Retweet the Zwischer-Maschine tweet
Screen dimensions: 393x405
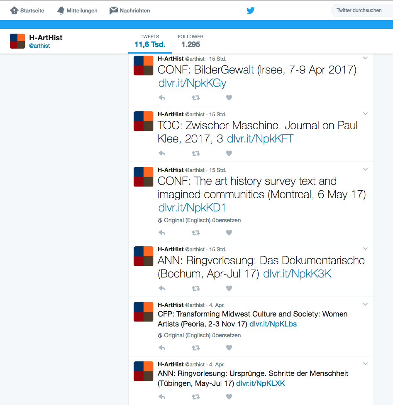coord(196,153)
